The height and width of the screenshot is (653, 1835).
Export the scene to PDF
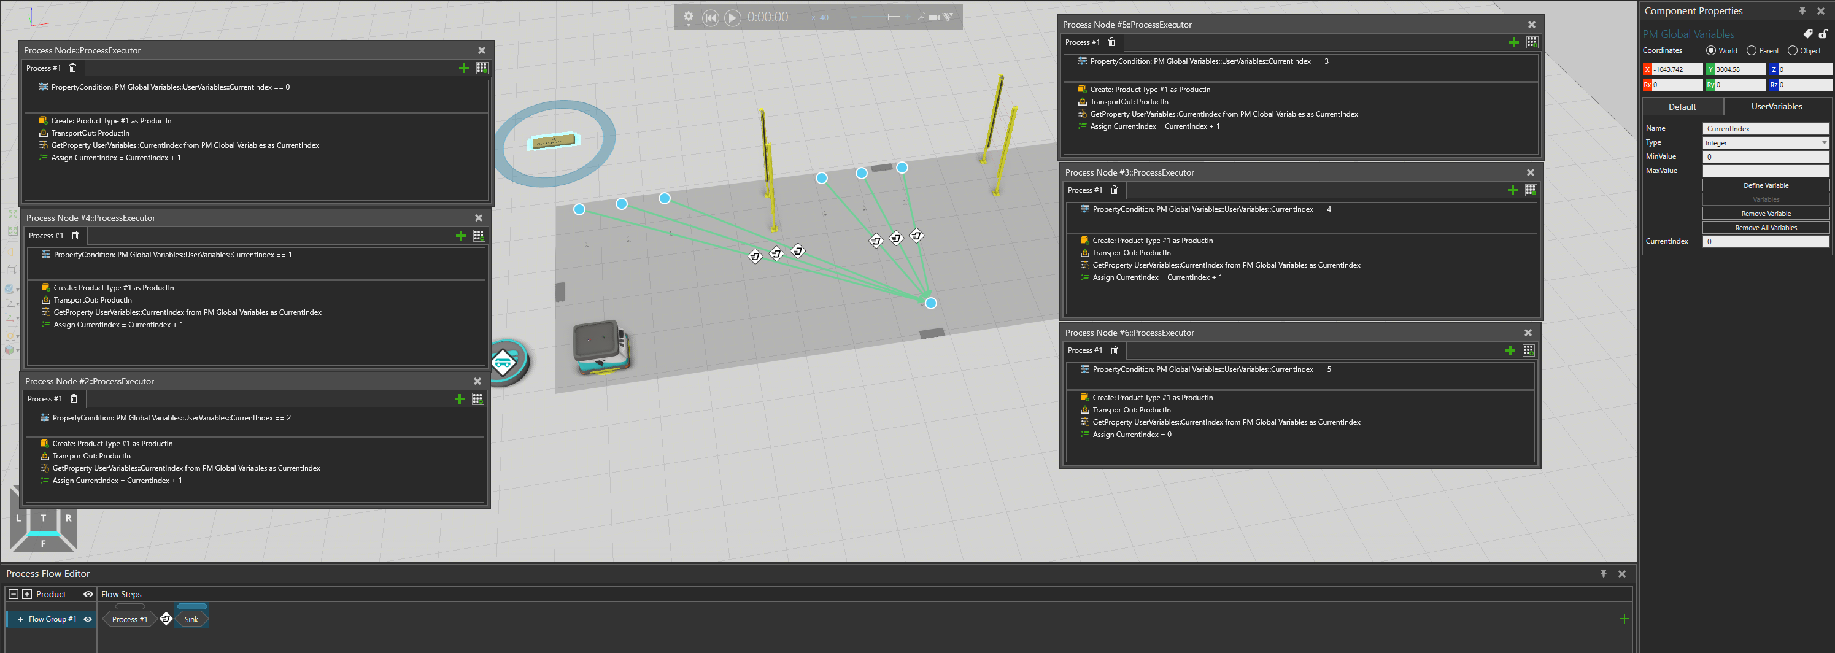(921, 17)
